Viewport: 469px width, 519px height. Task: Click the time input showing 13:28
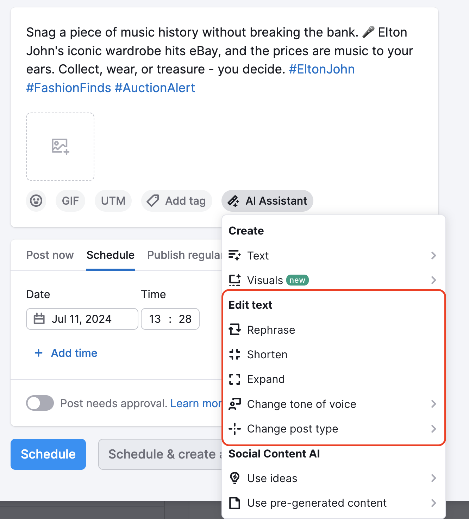170,319
